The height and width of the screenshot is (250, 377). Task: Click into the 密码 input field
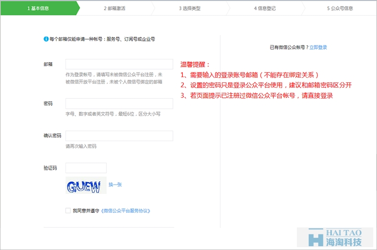119,104
